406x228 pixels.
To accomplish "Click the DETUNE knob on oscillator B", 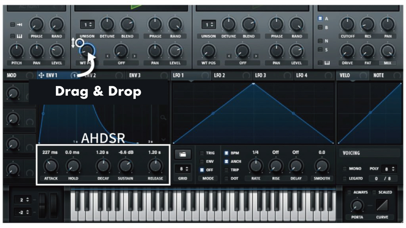I will (x=228, y=25).
